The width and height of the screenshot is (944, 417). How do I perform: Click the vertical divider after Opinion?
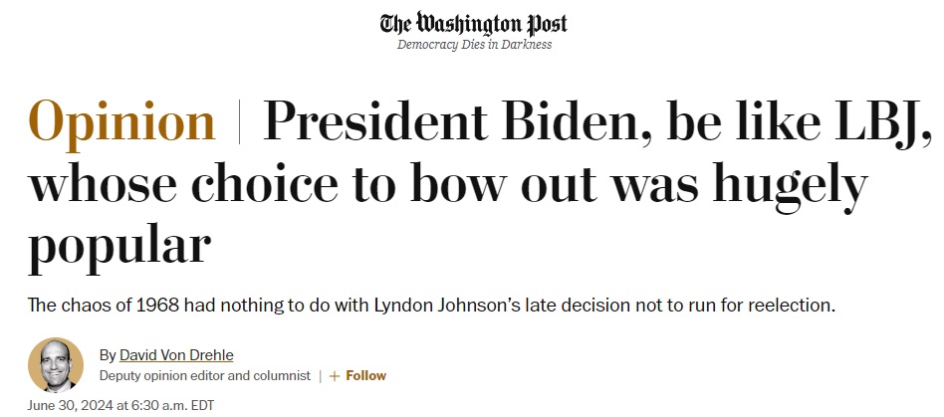coord(239,123)
